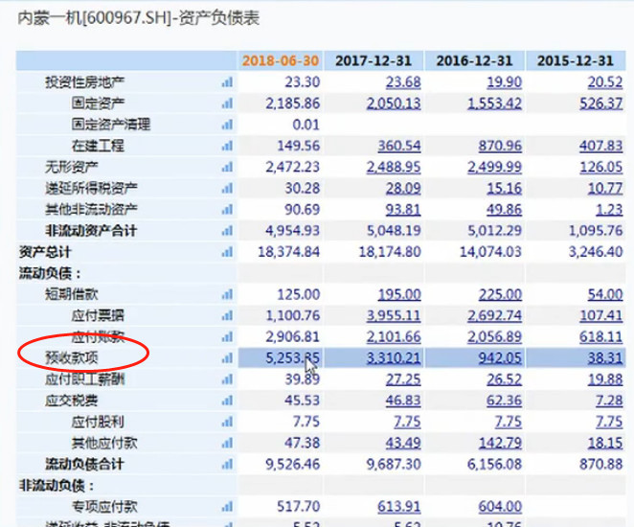Open the 27.25 应付职工薪酬 link
Viewport: 634px width, 527px height.
(403, 379)
